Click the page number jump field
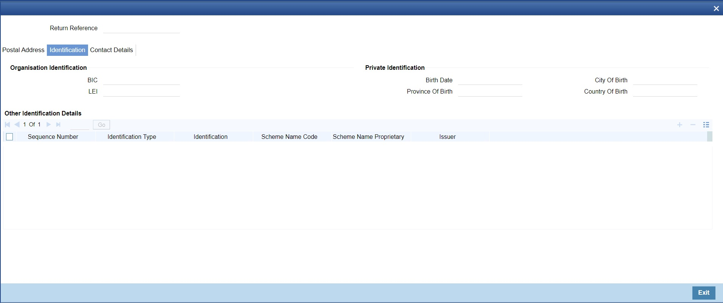Image resolution: width=723 pixels, height=303 pixels. [80, 125]
